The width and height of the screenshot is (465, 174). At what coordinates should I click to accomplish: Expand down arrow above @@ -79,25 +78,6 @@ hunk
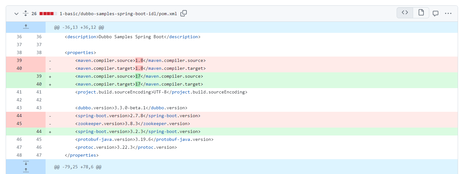click(26, 163)
